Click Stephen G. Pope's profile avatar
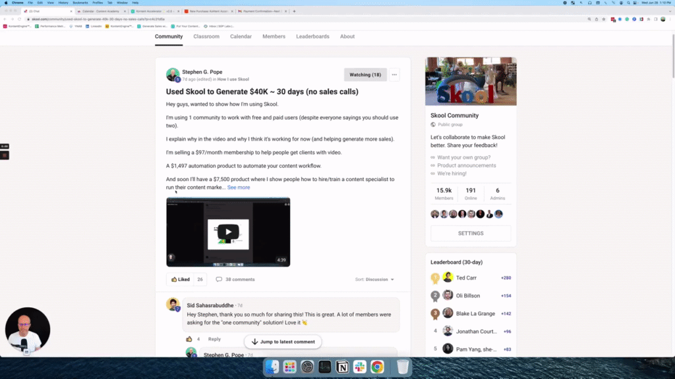 [174, 74]
